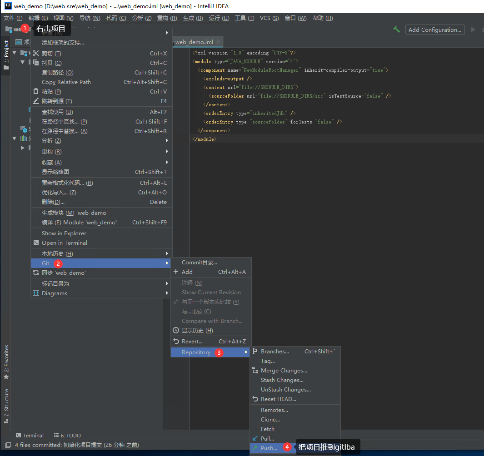The width and height of the screenshot is (484, 456).
Task: Click the </module> line in the editor
Action: coord(205,139)
